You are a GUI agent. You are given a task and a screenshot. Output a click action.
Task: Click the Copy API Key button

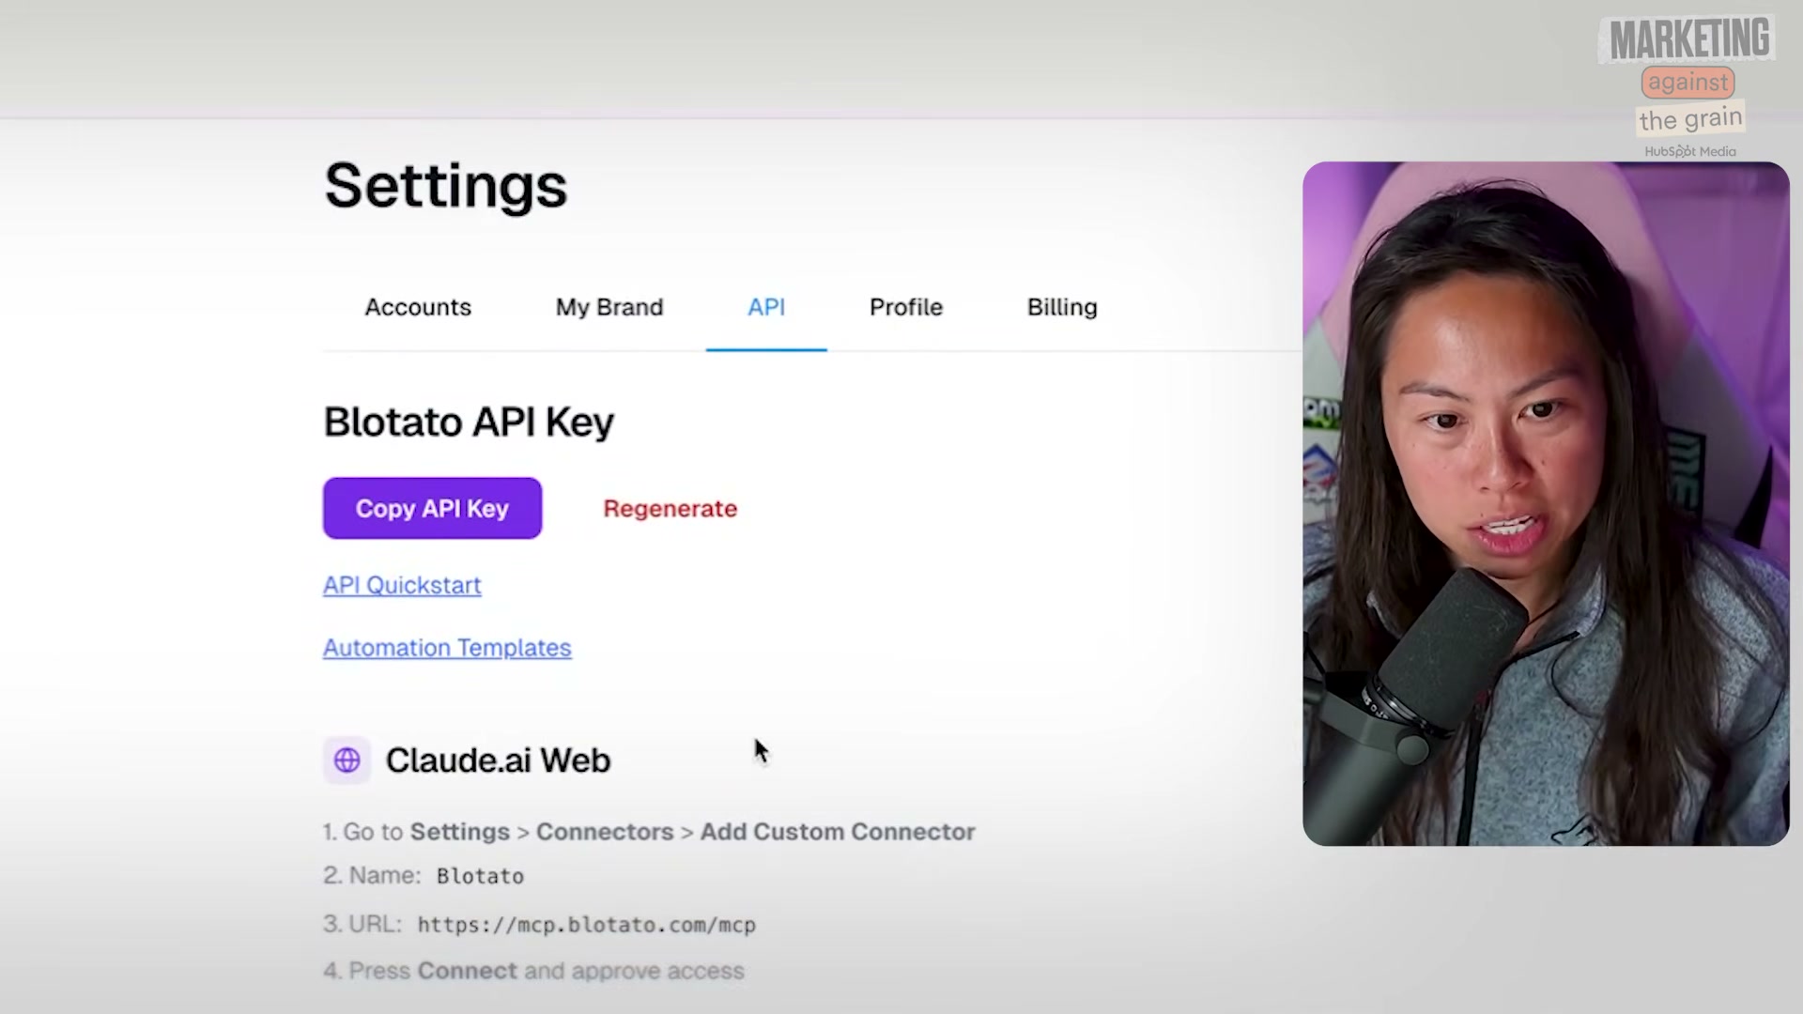pyautogui.click(x=432, y=508)
